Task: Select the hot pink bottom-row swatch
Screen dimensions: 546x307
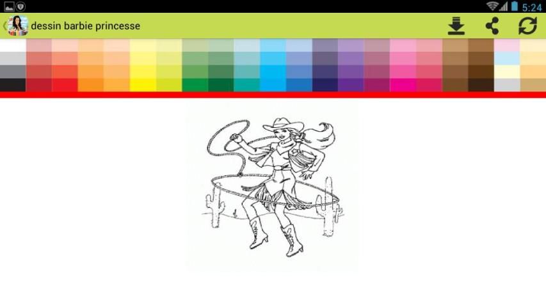Action: 403,84
